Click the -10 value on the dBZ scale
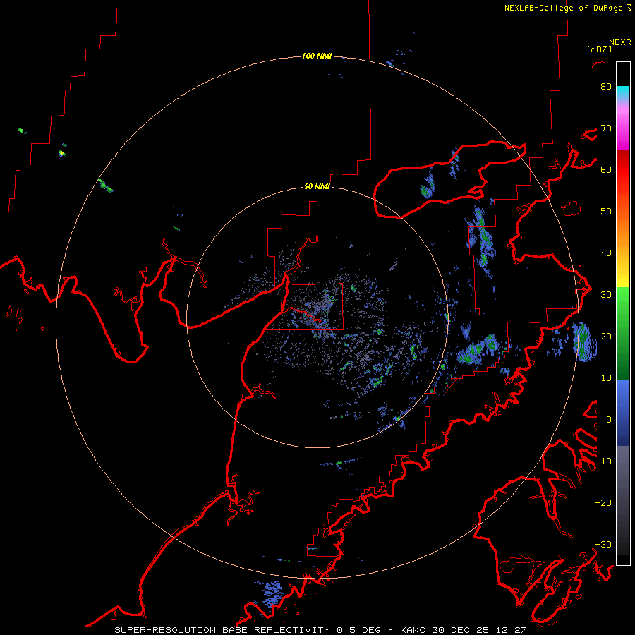The image size is (635, 635). click(x=603, y=461)
